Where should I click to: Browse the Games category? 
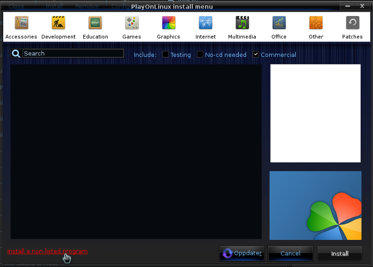[x=132, y=27]
